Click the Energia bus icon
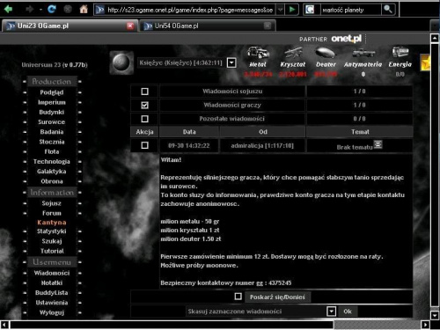Image resolution: width=440 pixels, height=330 pixels. click(x=400, y=52)
